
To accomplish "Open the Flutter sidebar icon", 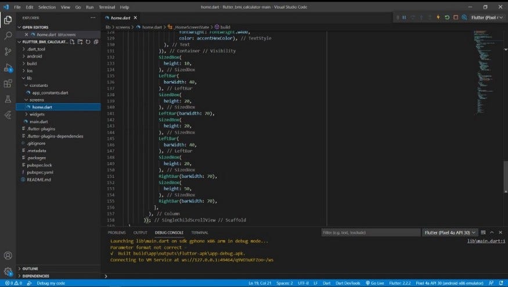I will click(8, 115).
